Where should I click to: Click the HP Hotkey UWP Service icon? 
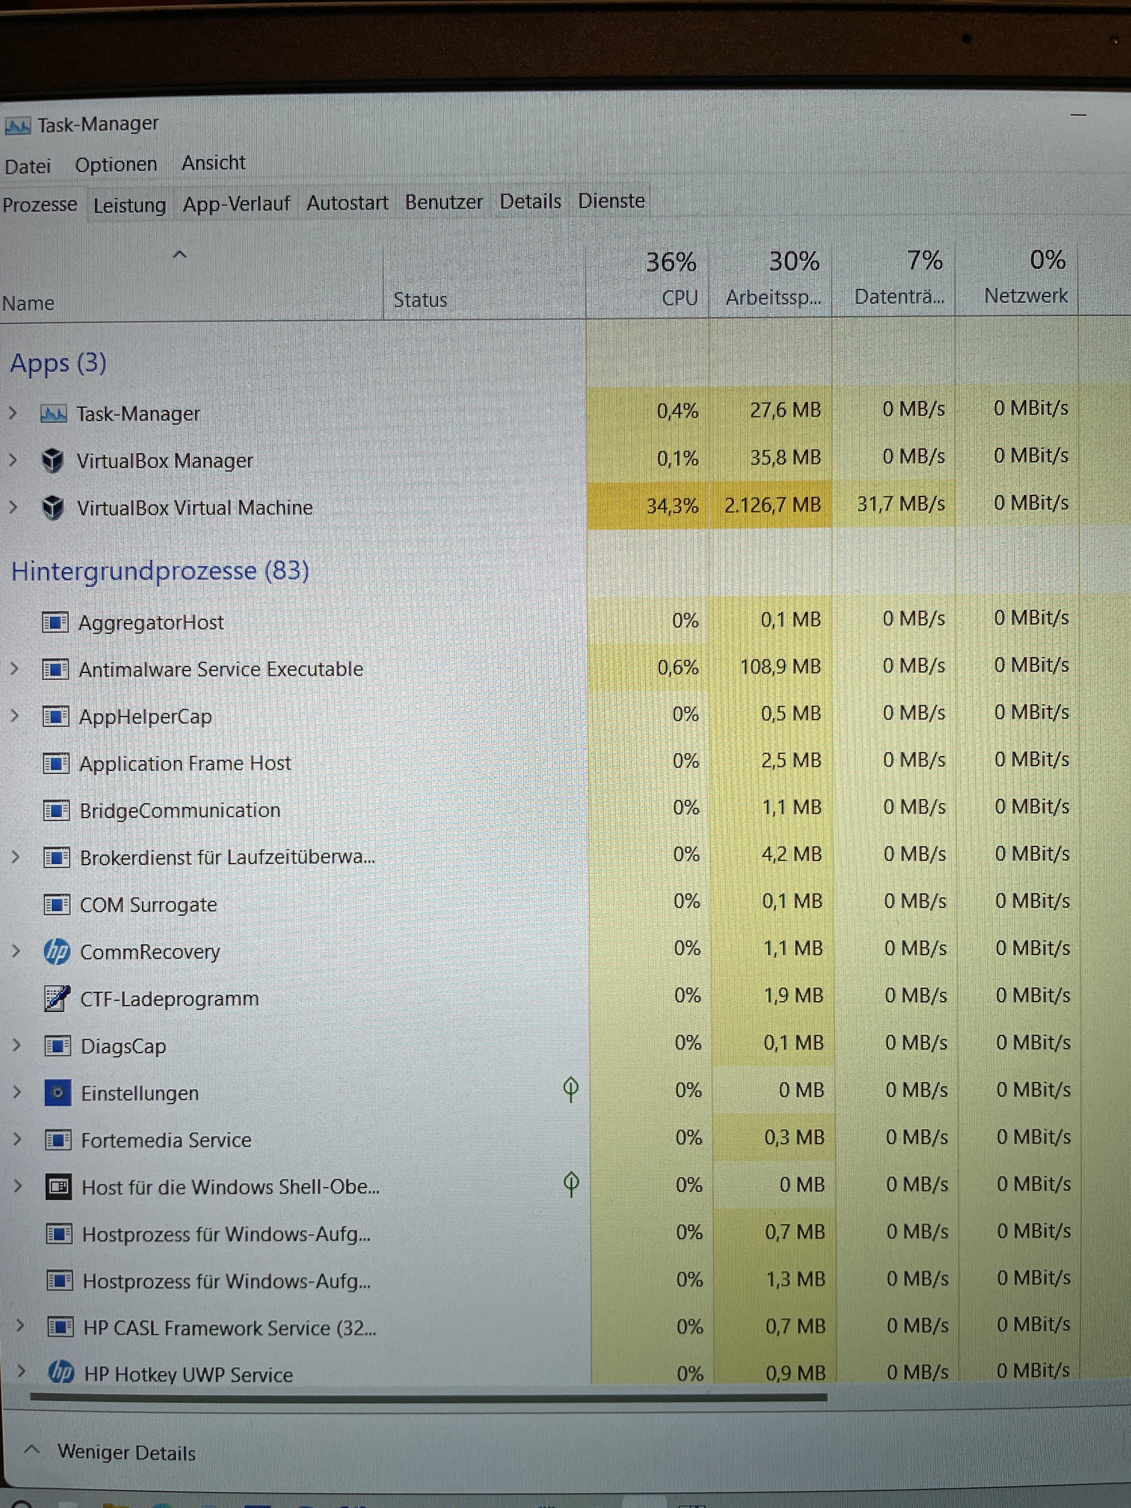point(61,1372)
